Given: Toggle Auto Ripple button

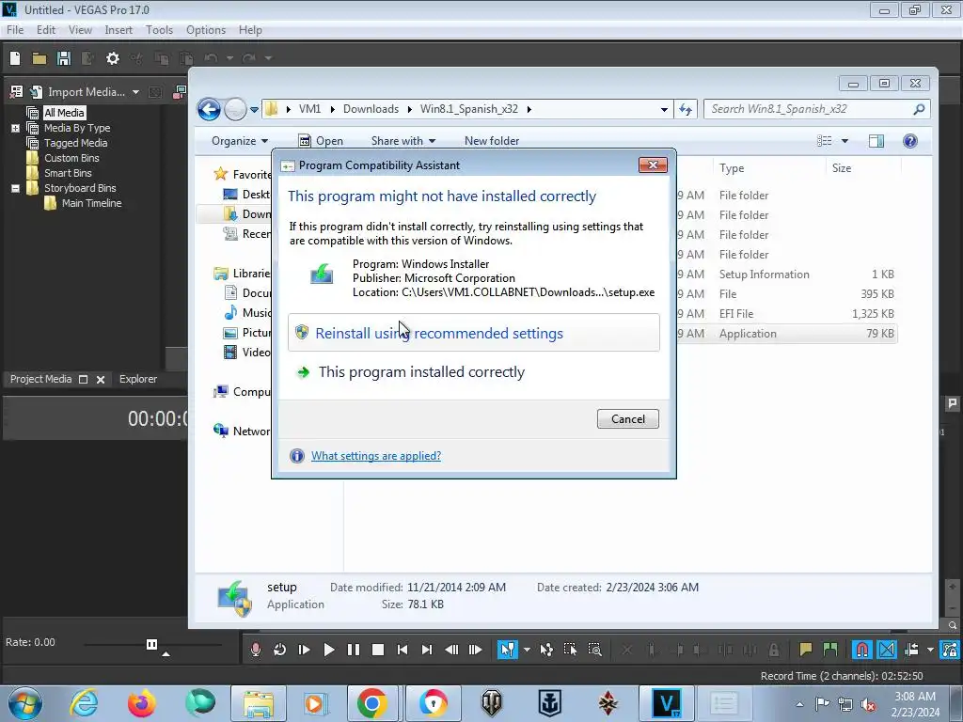Looking at the screenshot, I should [x=911, y=650].
